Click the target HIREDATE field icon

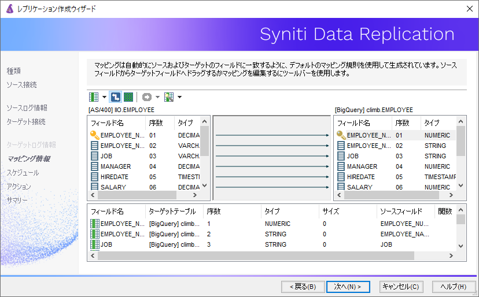pyautogui.click(x=341, y=177)
